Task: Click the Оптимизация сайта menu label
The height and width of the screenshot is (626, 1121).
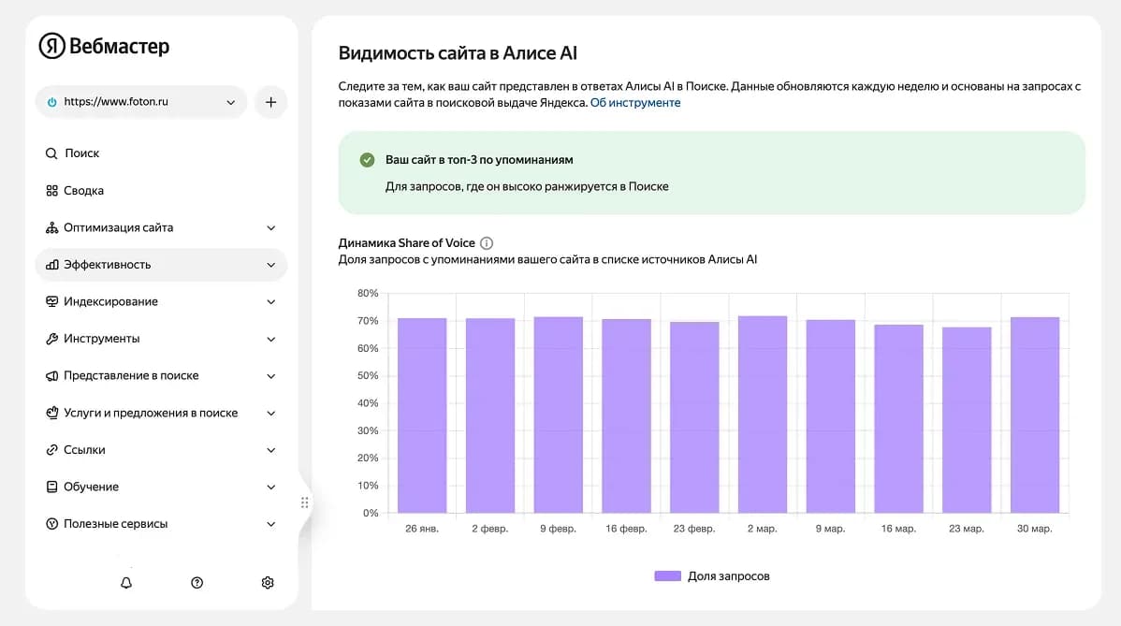Action: 119,228
